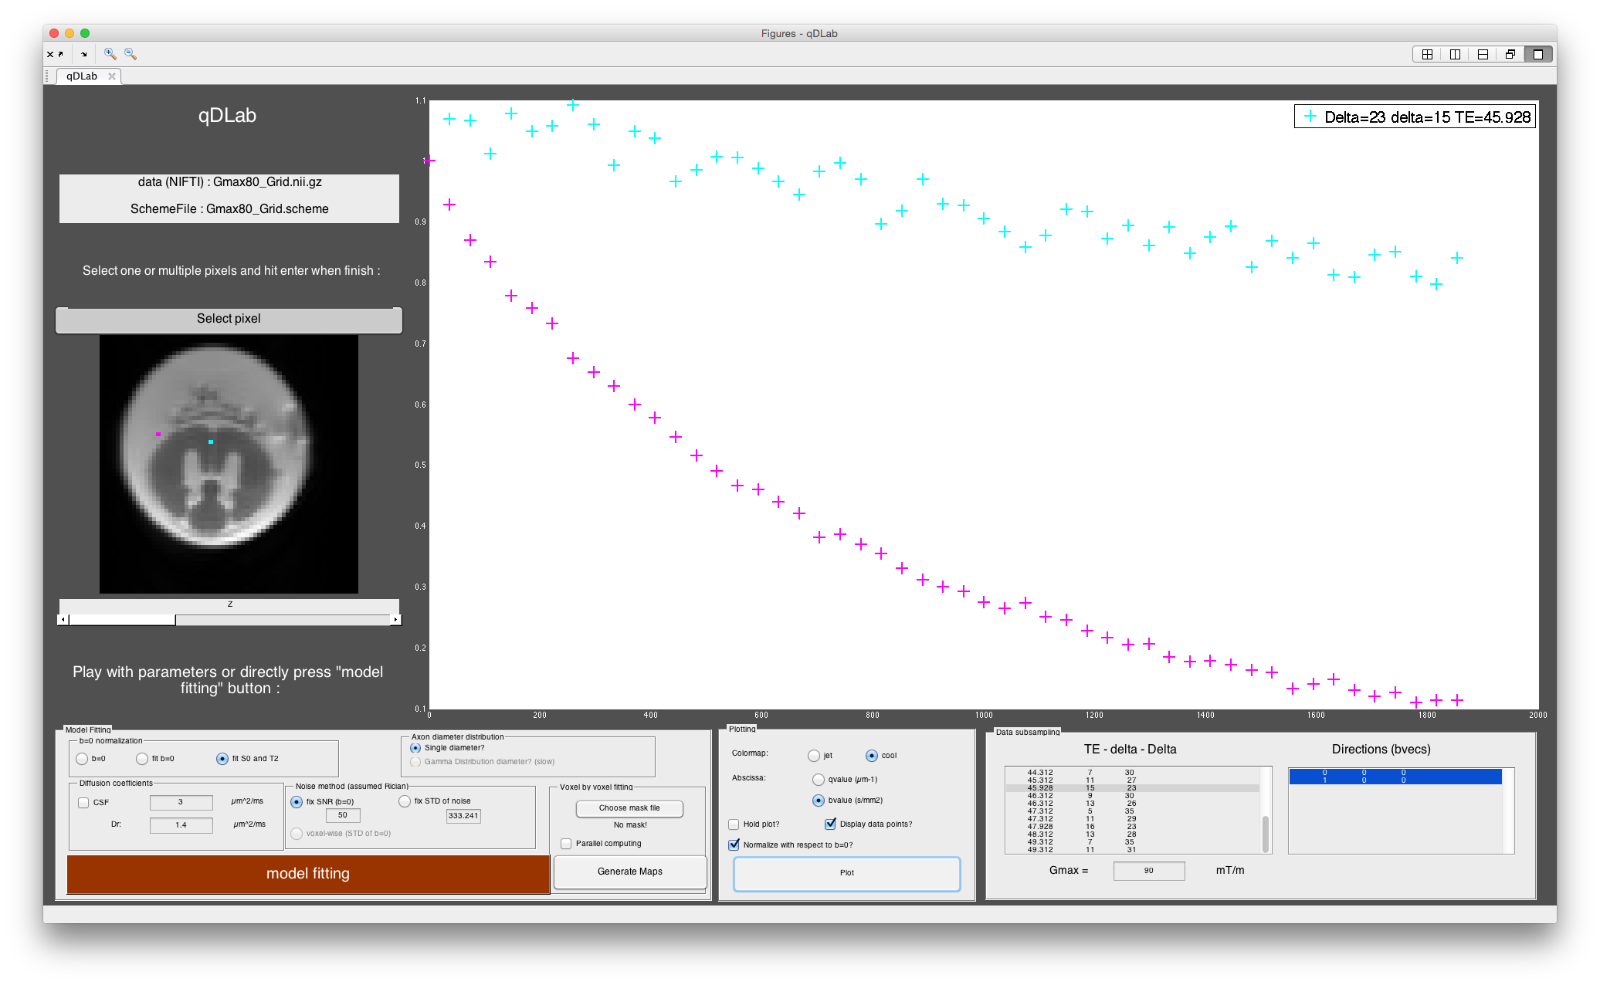Image resolution: width=1600 pixels, height=985 pixels.
Task: Choose qvalue abscissa option
Action: pyautogui.click(x=819, y=780)
